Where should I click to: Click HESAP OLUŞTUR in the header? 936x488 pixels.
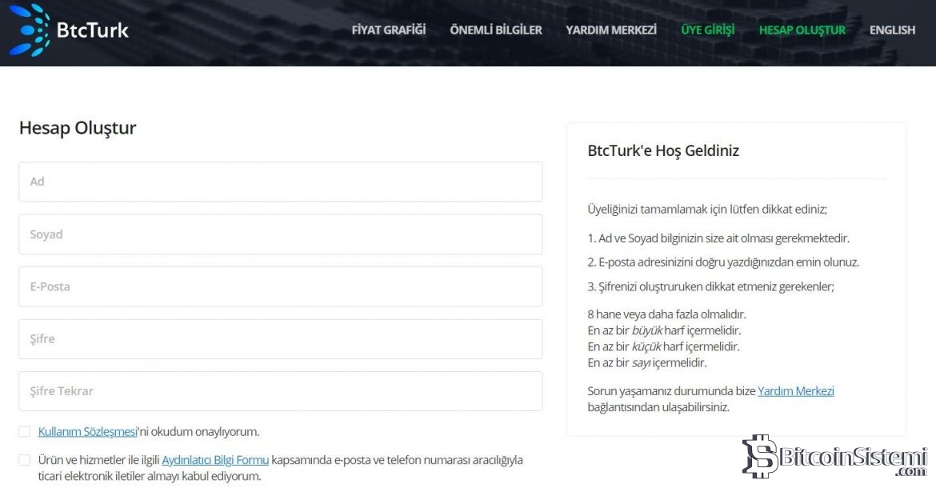[802, 30]
